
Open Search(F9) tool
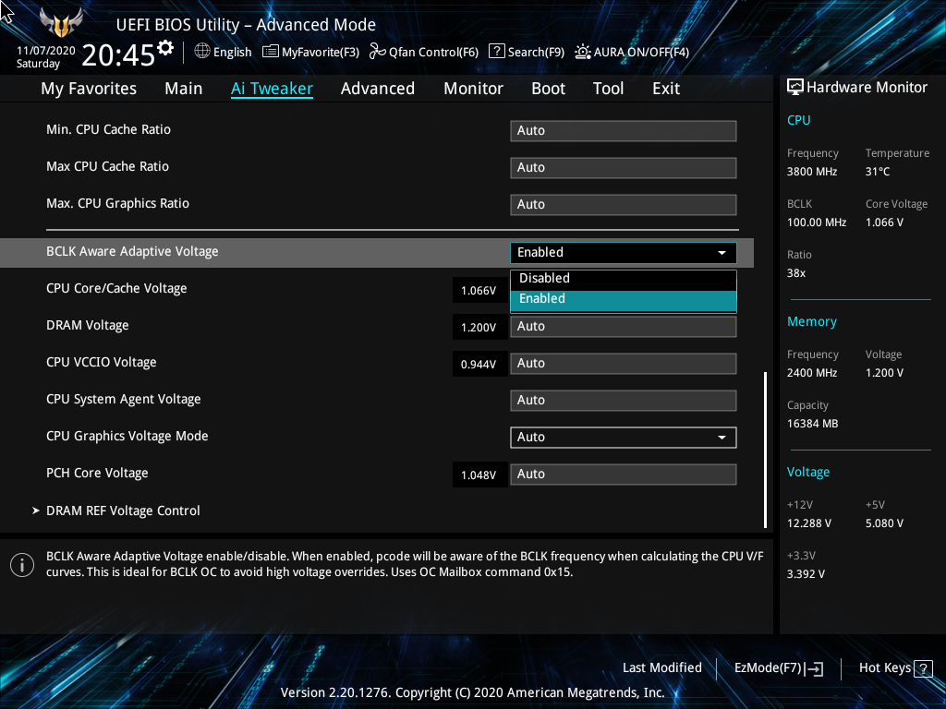(526, 52)
